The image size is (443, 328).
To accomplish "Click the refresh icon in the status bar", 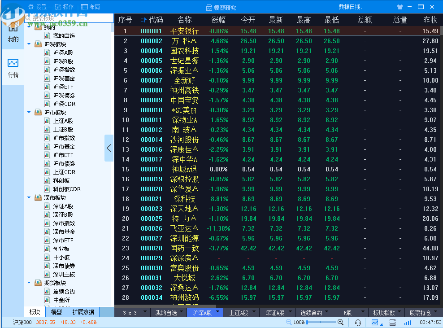I will point(357,322).
